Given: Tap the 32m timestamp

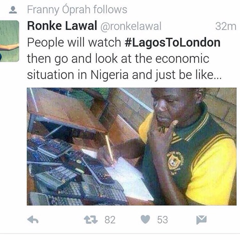Looking at the screenshot, I should 225,26.
